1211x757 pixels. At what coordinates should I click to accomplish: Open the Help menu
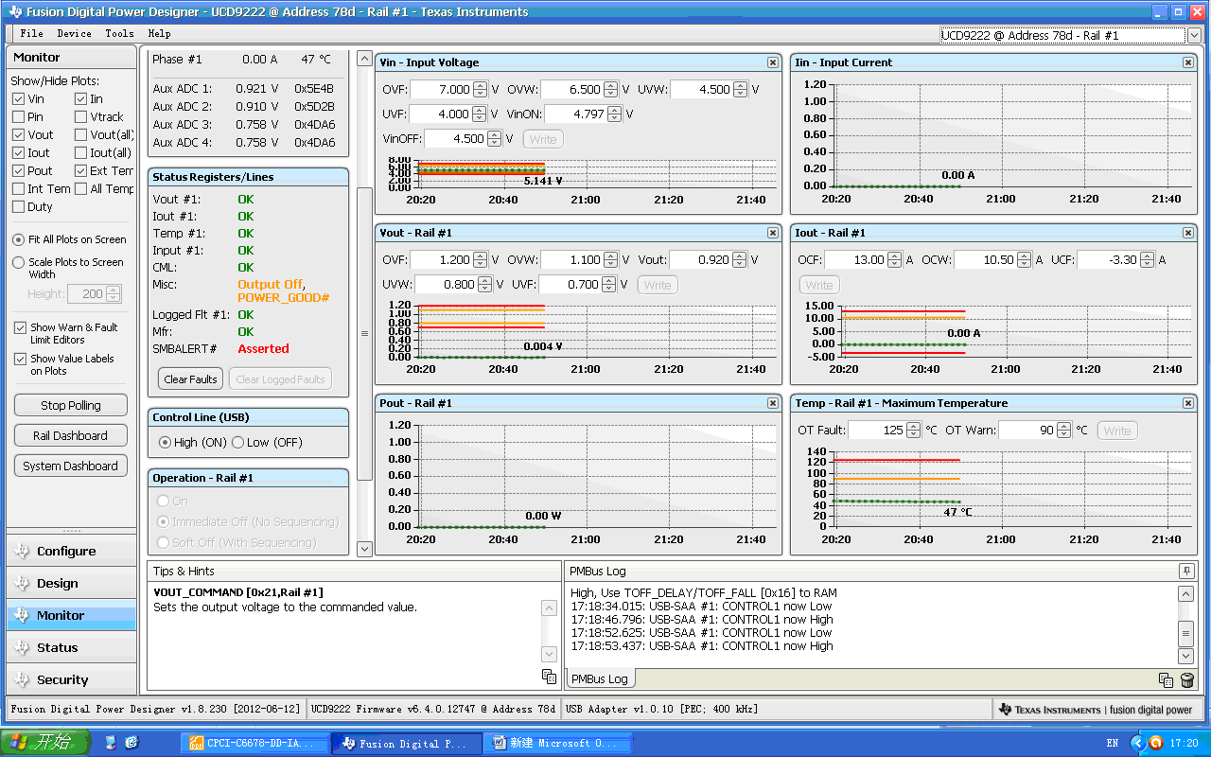159,34
